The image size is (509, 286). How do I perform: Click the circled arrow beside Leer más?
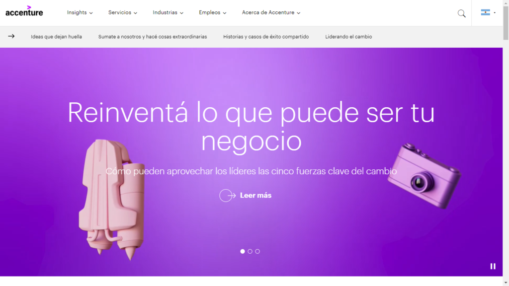(227, 196)
